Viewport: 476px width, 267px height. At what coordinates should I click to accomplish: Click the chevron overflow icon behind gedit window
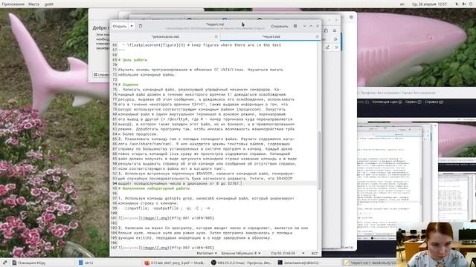pyautogui.click(x=335, y=39)
